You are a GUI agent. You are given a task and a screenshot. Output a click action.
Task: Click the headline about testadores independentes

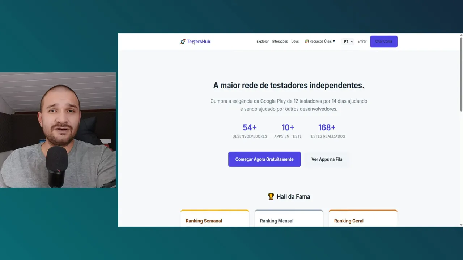tap(289, 86)
